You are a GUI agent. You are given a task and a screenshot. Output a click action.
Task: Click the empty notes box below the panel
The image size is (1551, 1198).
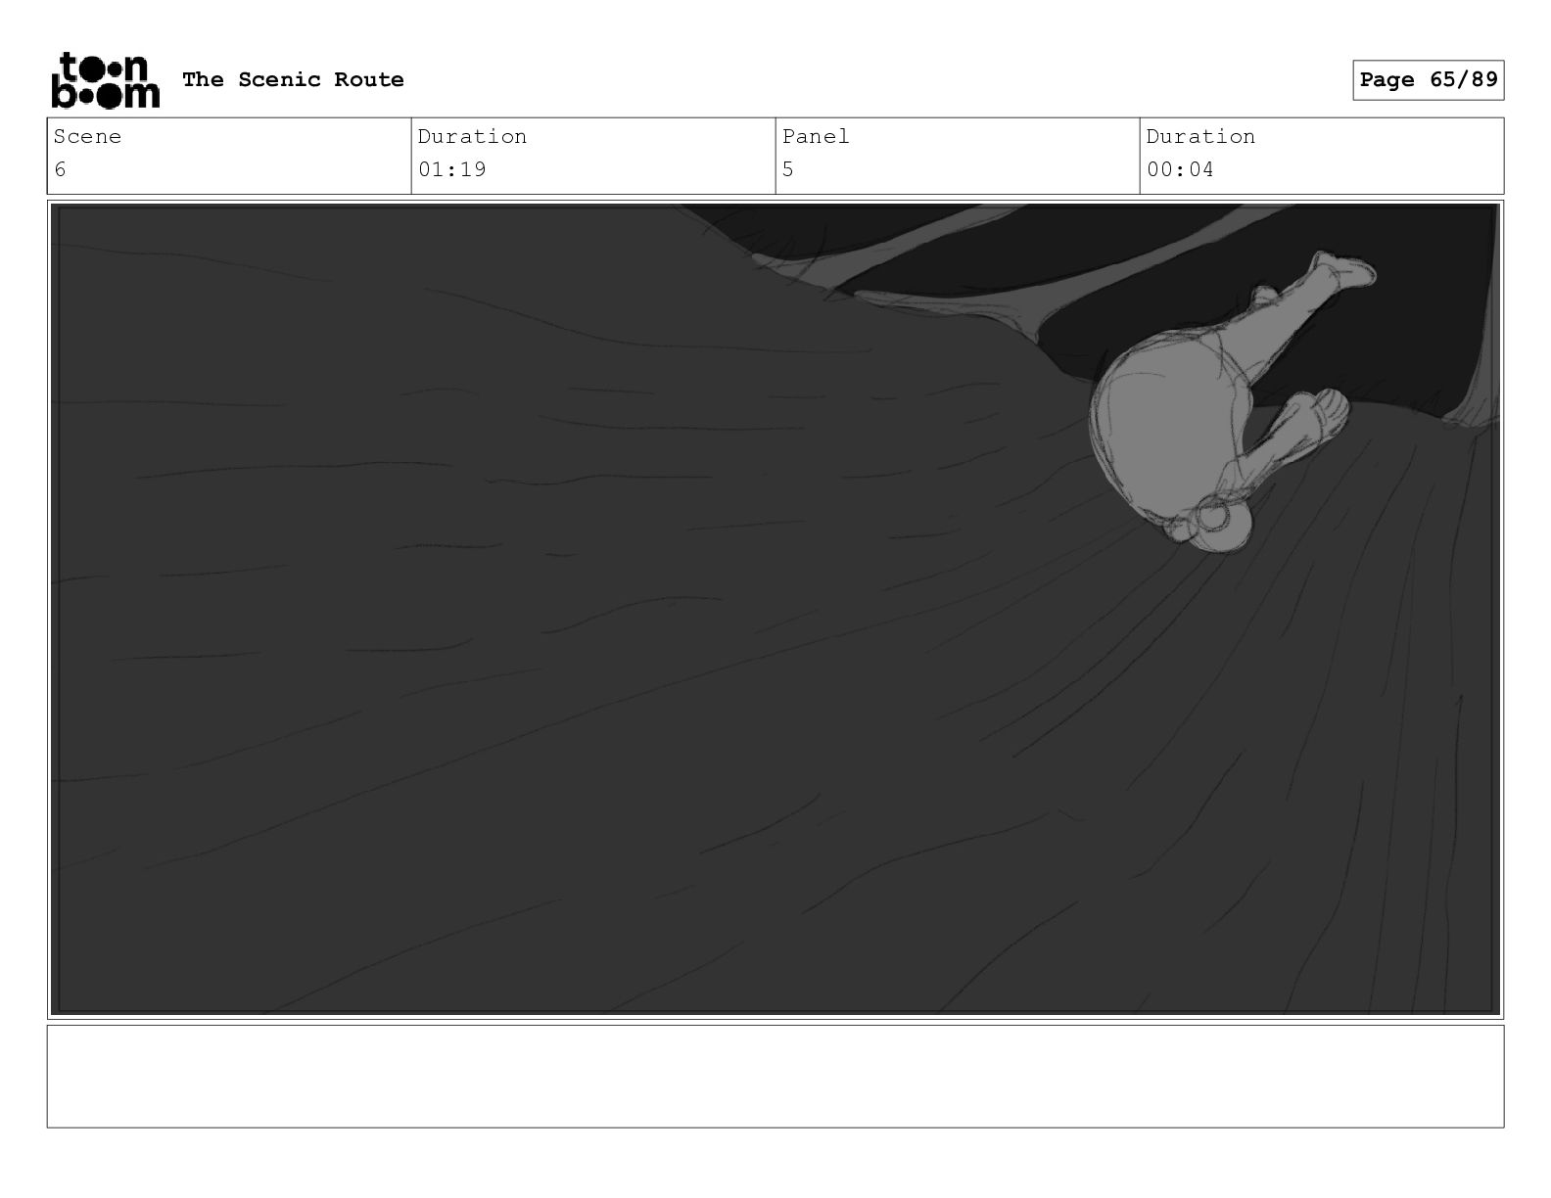(775, 1076)
